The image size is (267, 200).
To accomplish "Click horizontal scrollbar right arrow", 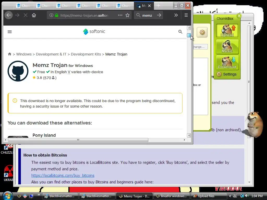I will click(184, 140).
